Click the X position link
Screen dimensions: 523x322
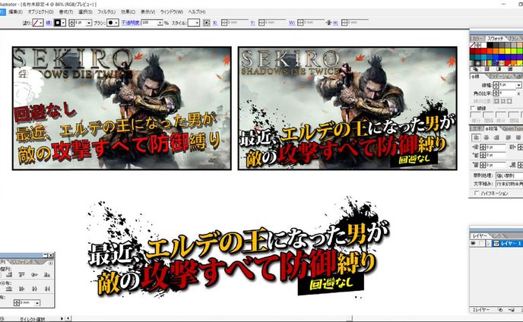(x=215, y=23)
